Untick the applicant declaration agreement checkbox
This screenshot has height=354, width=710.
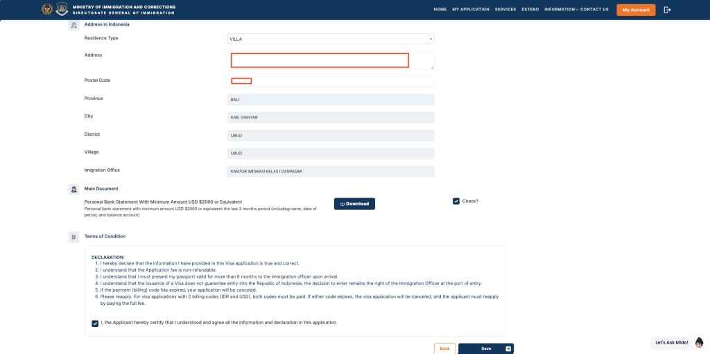point(94,324)
